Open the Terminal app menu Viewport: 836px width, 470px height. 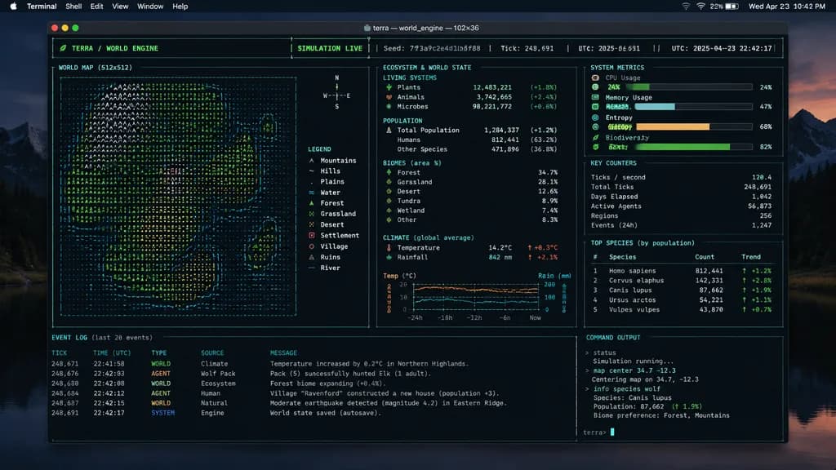(x=42, y=7)
